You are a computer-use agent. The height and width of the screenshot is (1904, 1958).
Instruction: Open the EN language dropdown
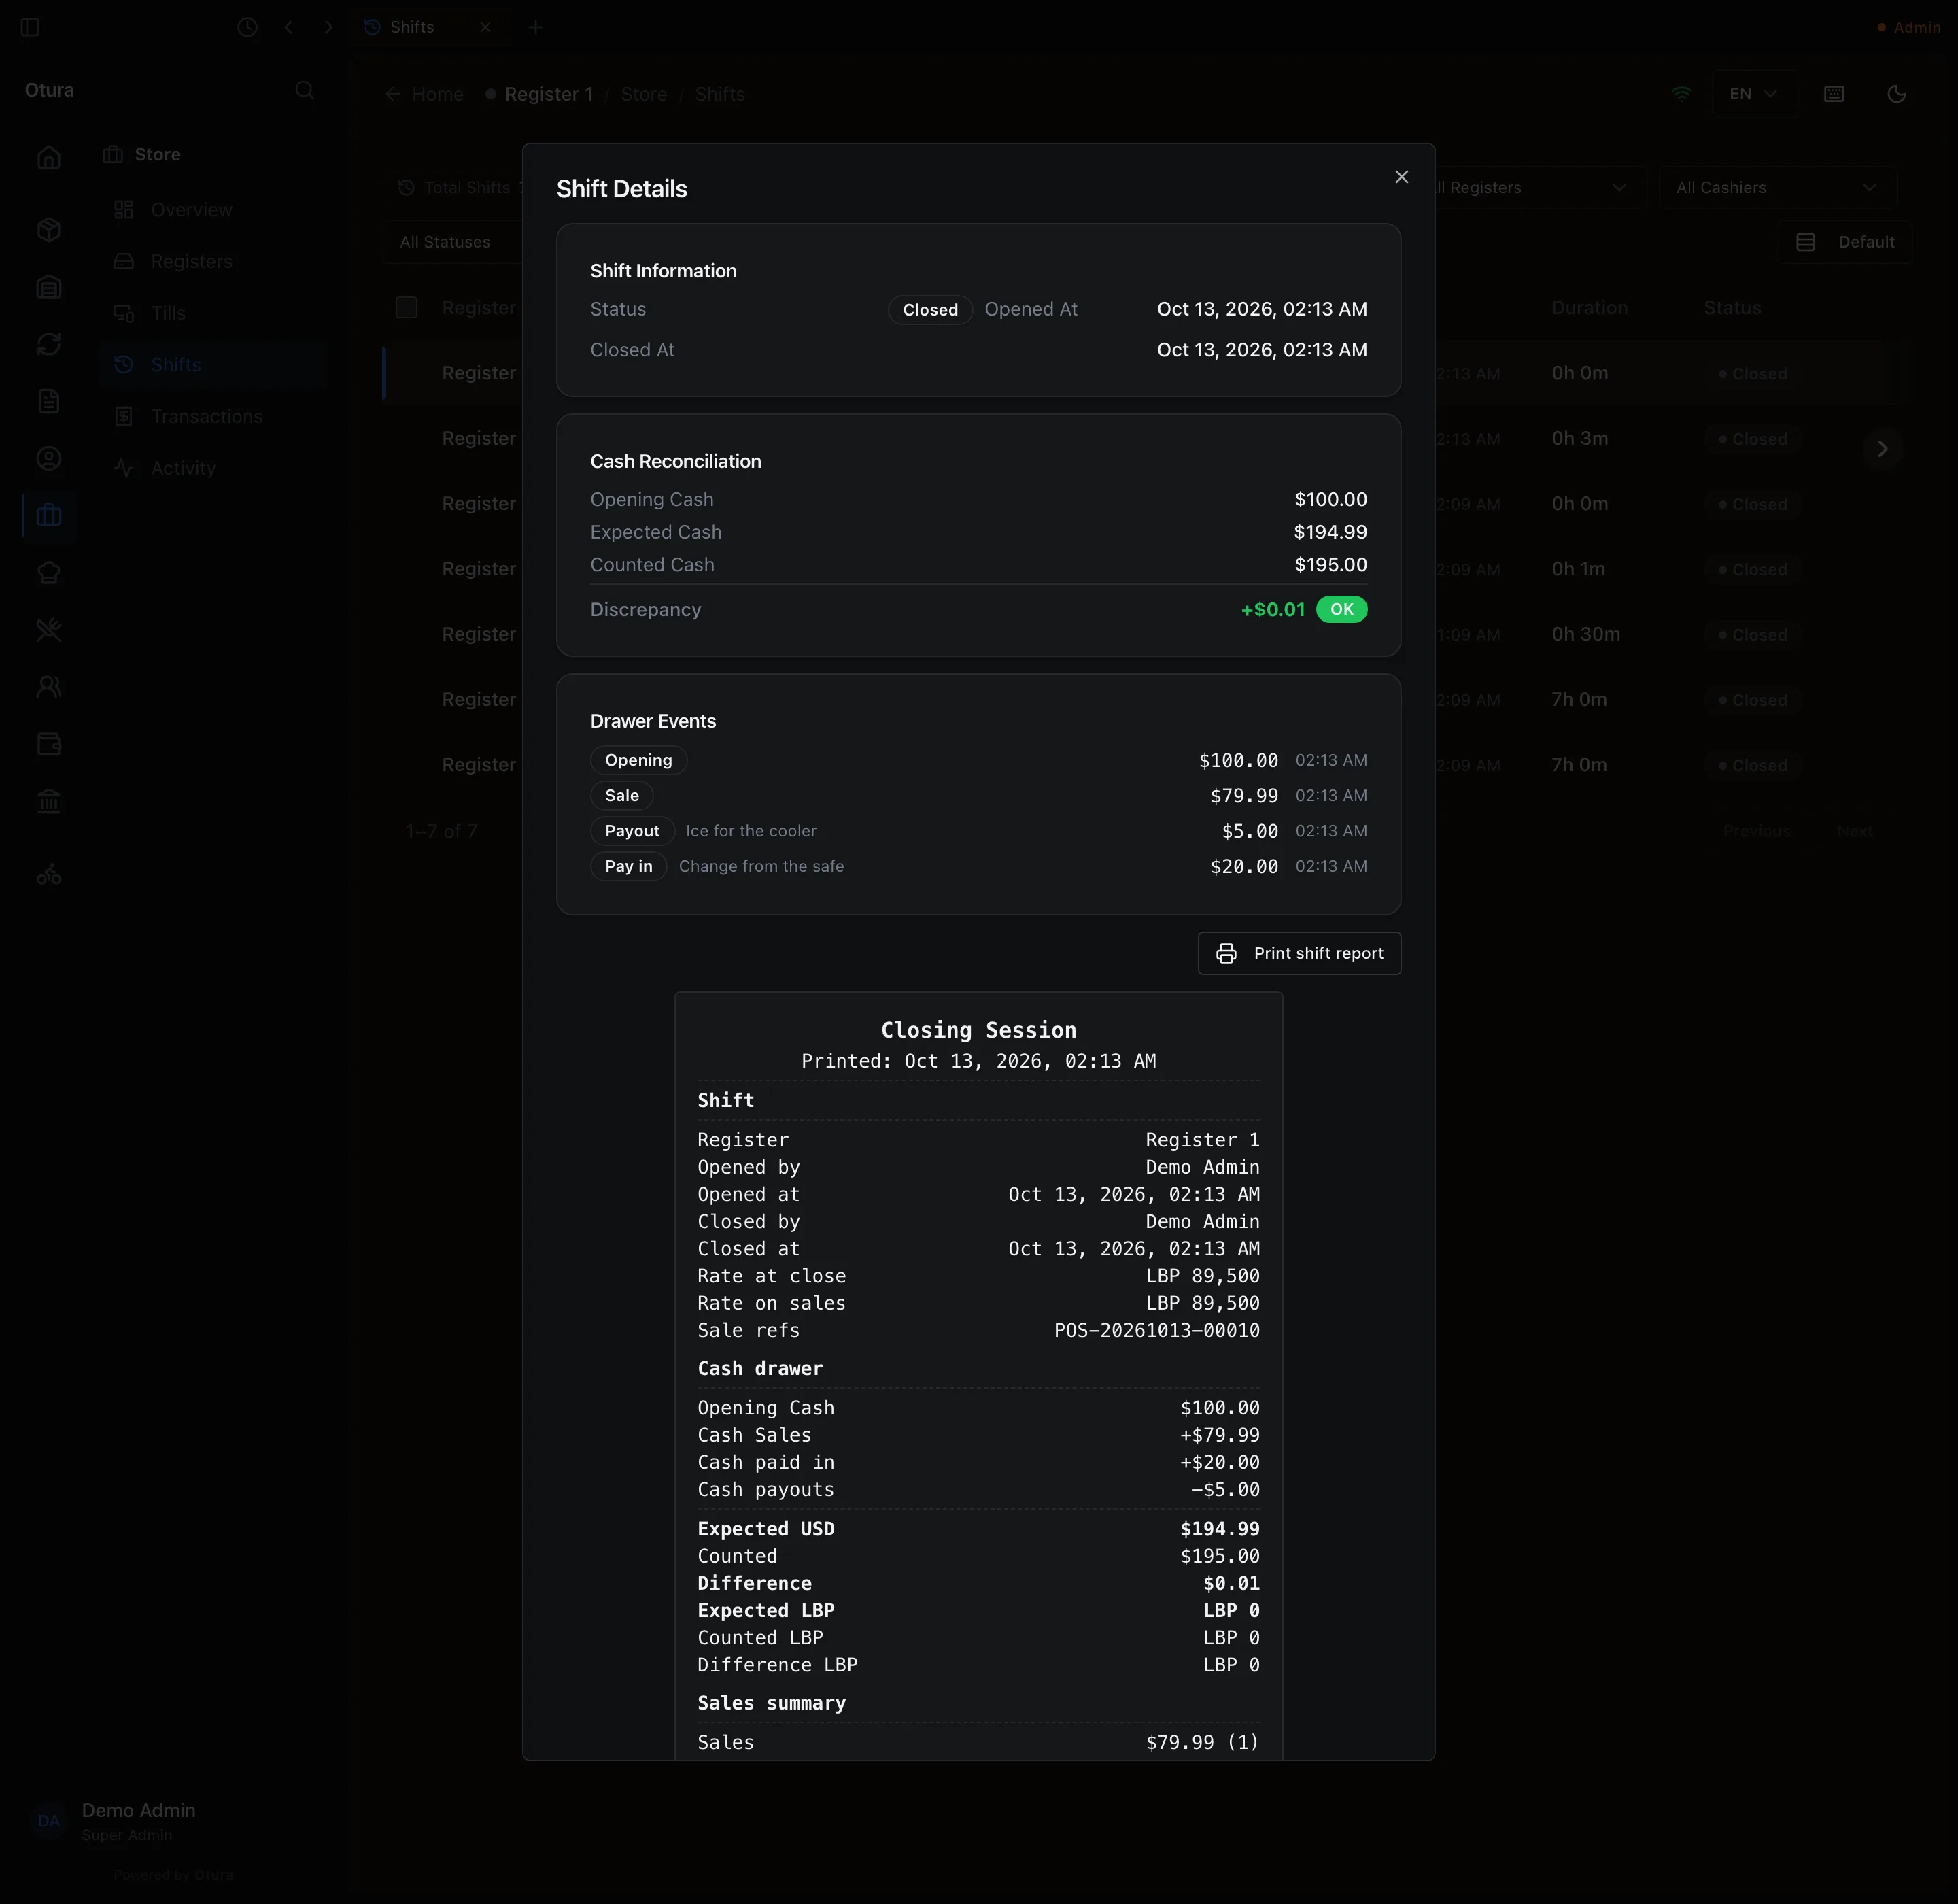tap(1754, 94)
